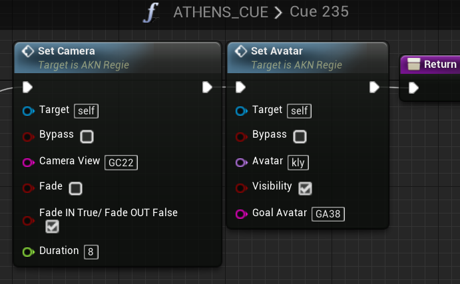Screen dimensions: 460x284
Task: Click Set Camera output execution pin
Action: click(207, 87)
